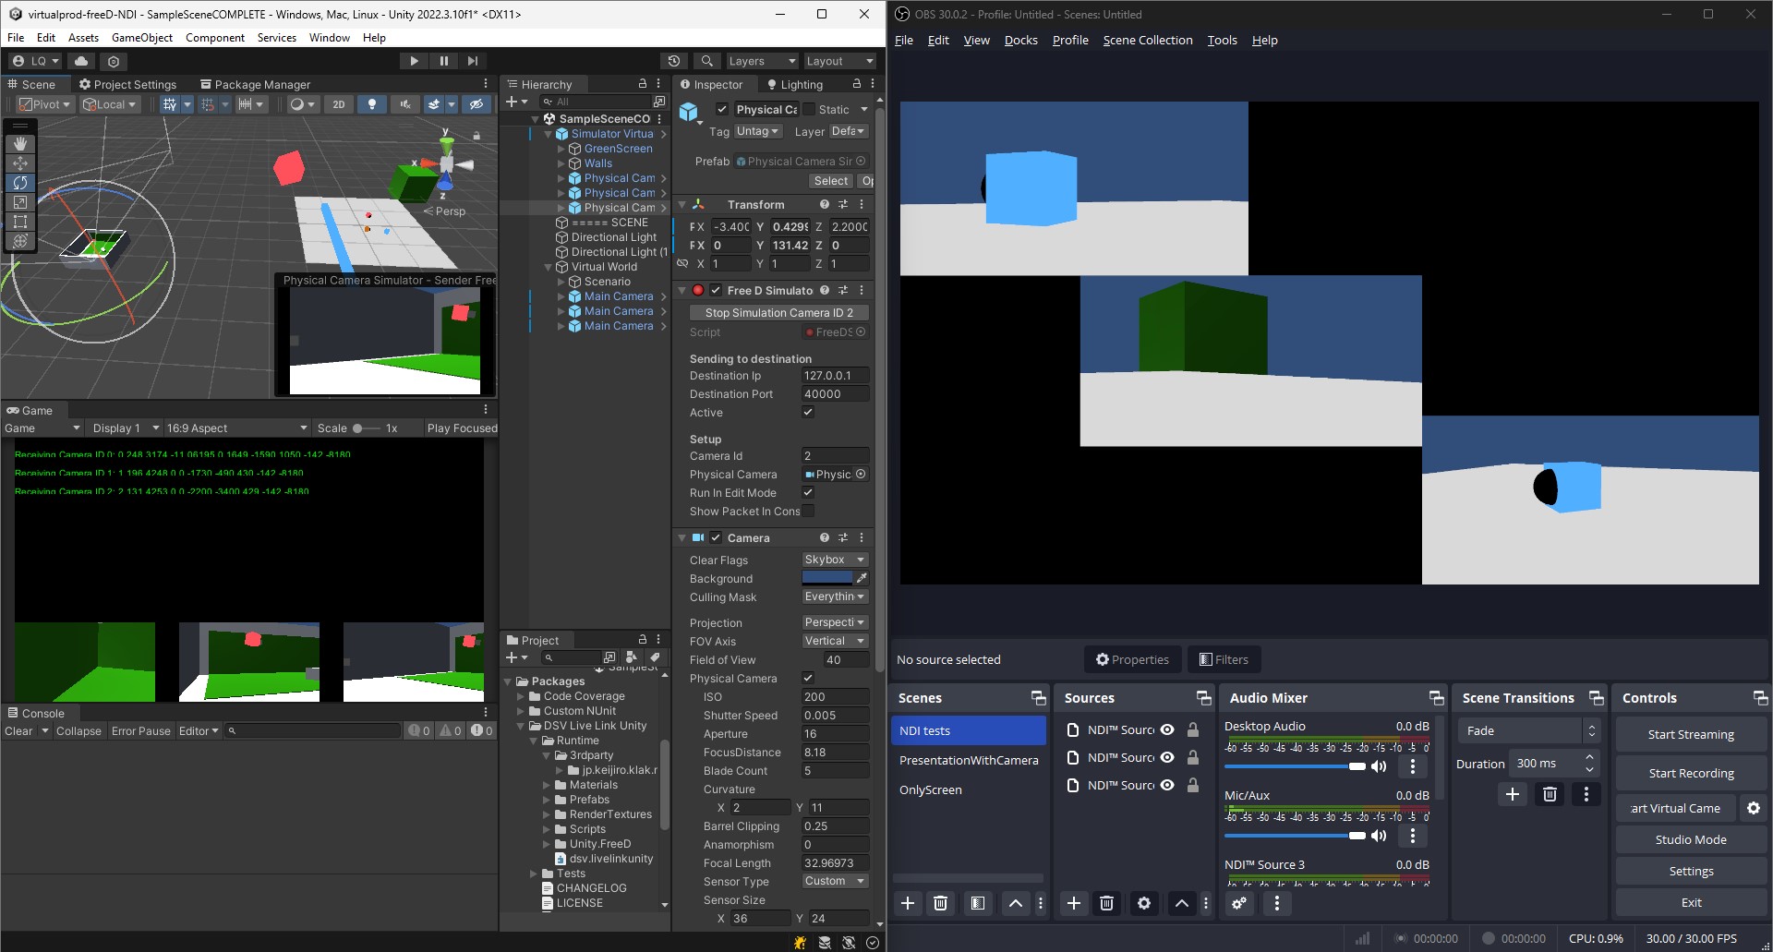Toggle the Active checkbox in Free D Simulator
Image resolution: width=1773 pixels, height=952 pixels.
808,413
